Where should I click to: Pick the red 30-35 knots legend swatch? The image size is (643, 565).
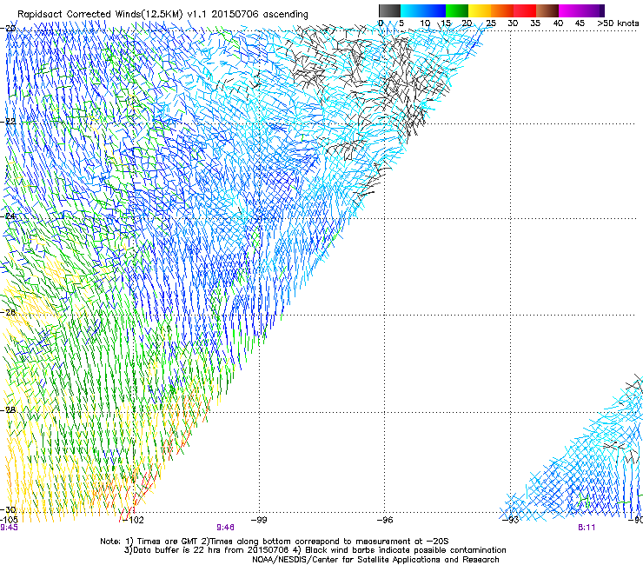click(x=525, y=10)
